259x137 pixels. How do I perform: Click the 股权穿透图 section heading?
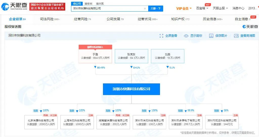[13, 27]
